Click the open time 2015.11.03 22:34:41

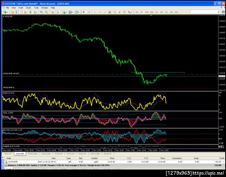point(47,162)
